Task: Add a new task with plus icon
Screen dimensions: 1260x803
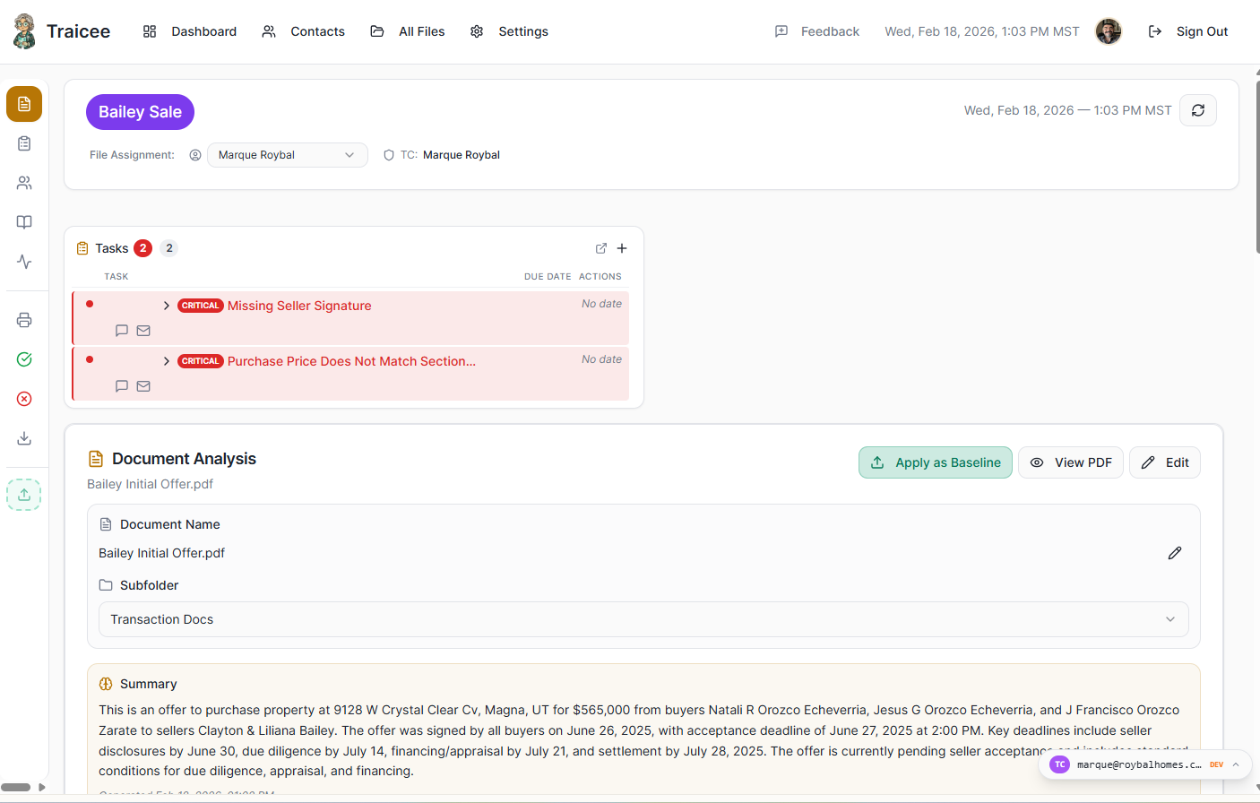Action: coord(622,248)
